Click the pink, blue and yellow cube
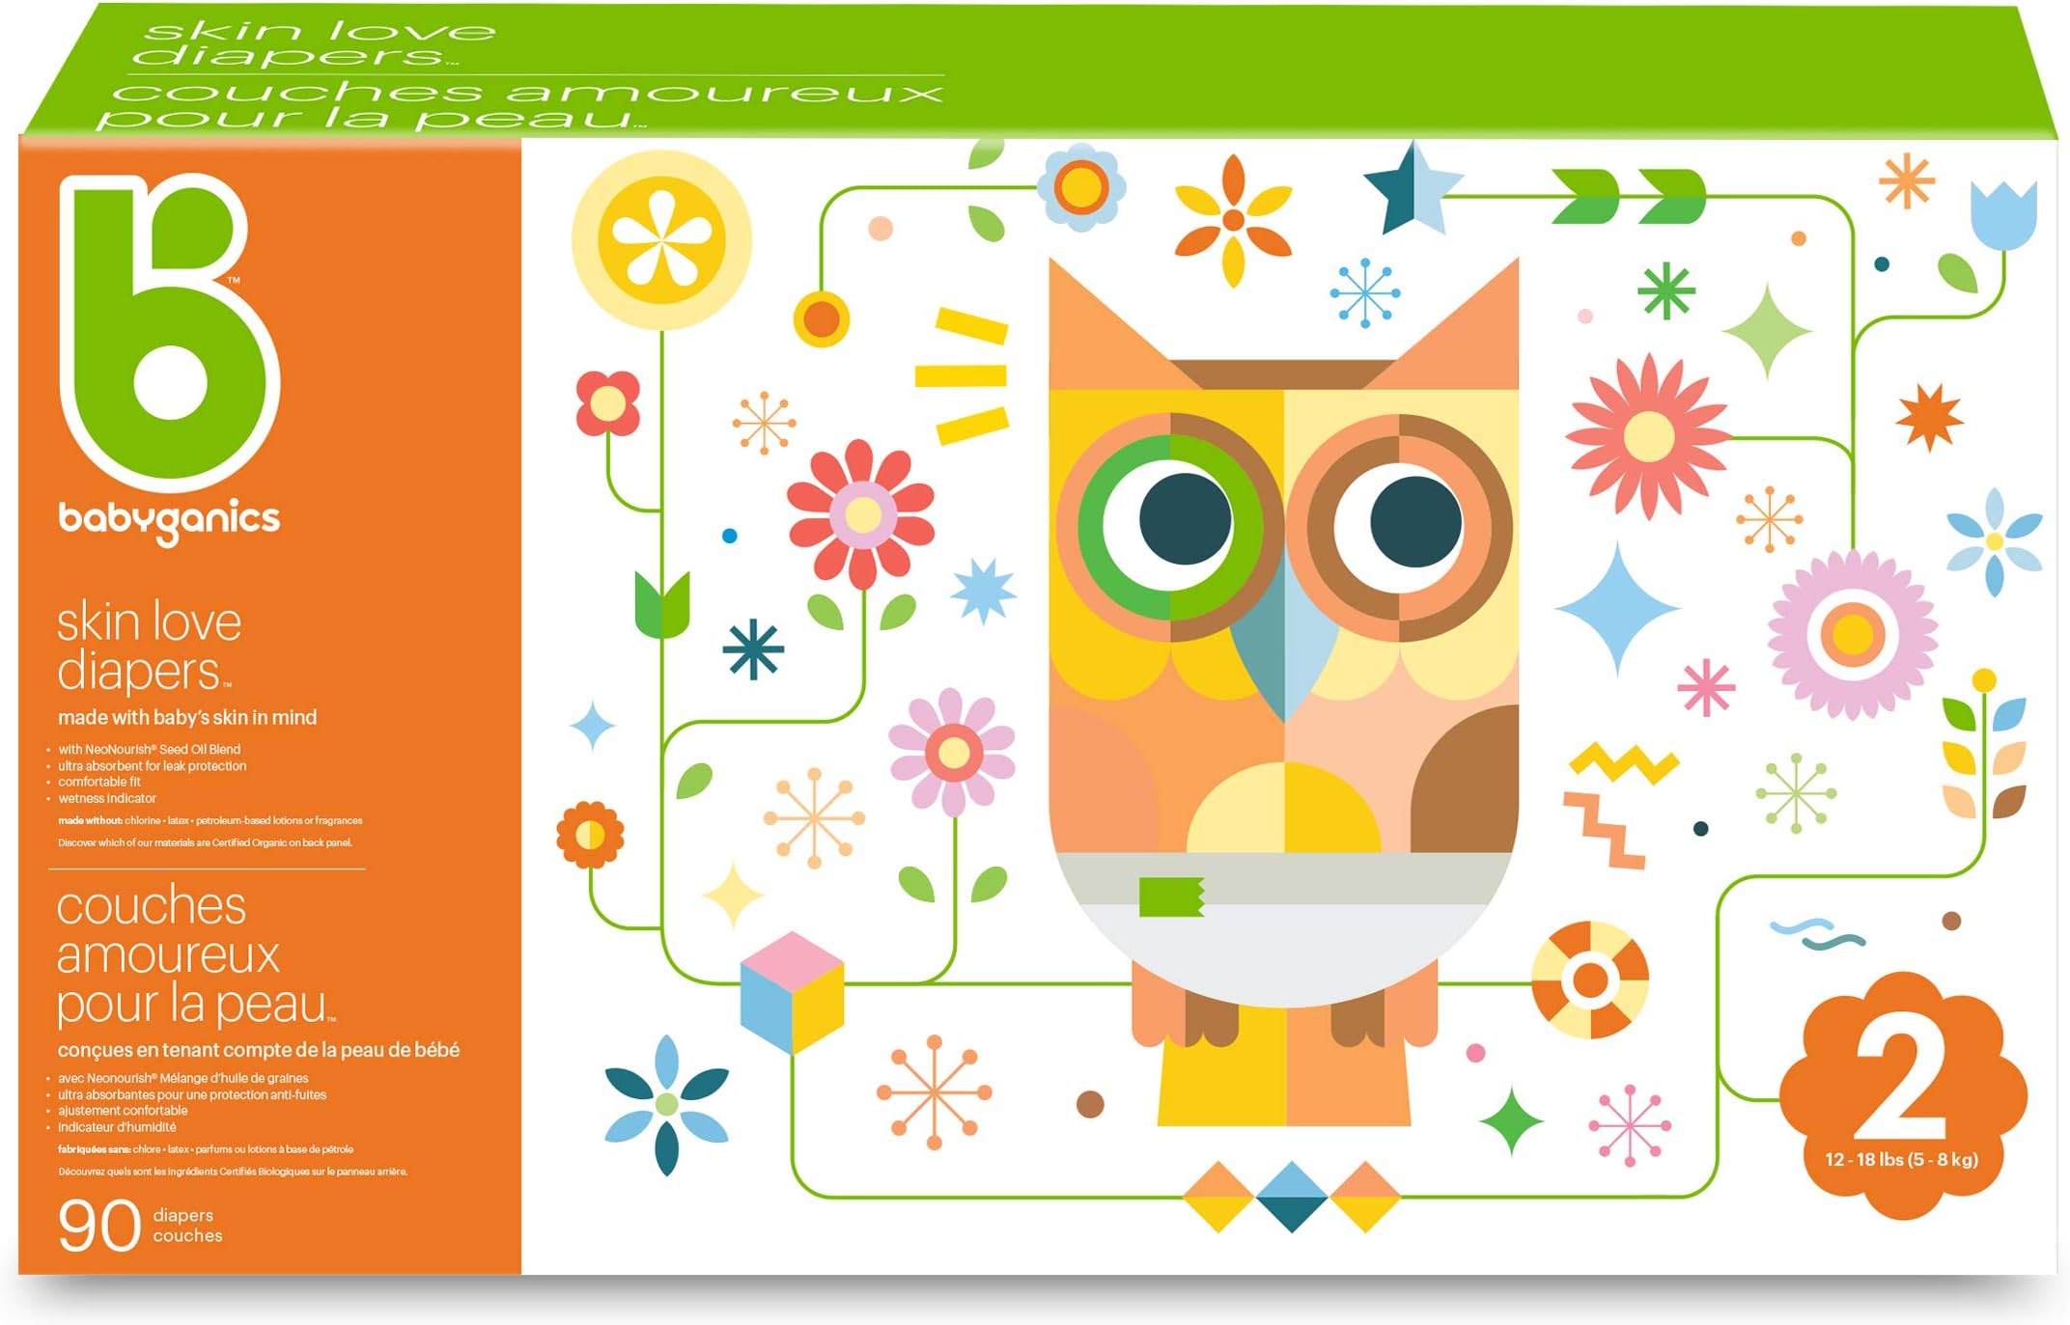2070x1325 pixels. point(793,993)
